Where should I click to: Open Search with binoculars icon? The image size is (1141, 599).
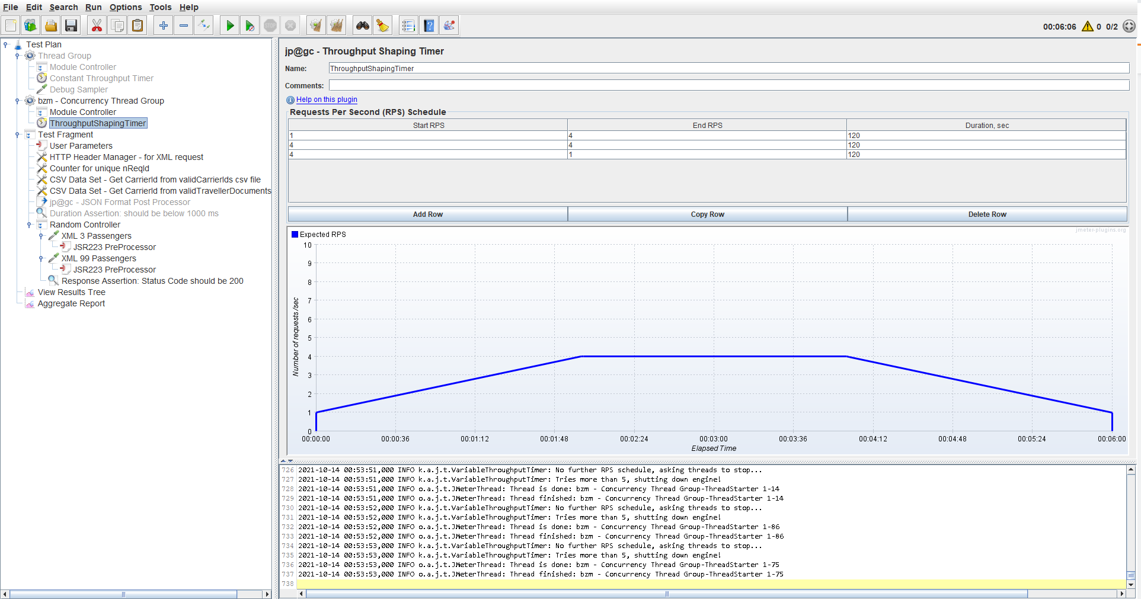(363, 25)
